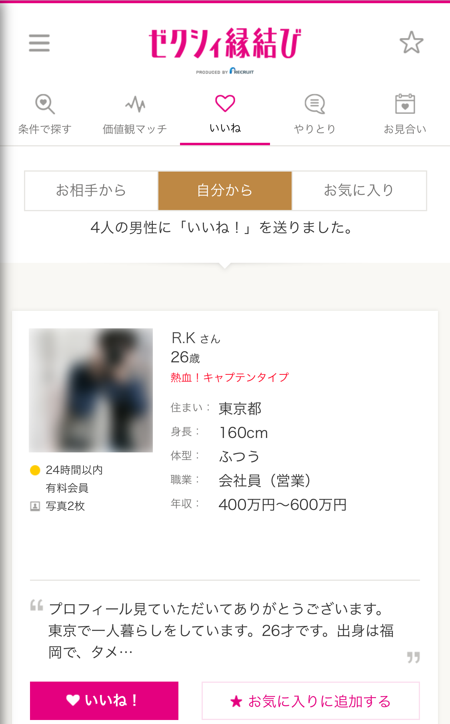Click the お見合い calendar icon
The height and width of the screenshot is (724, 450).
[x=405, y=104]
